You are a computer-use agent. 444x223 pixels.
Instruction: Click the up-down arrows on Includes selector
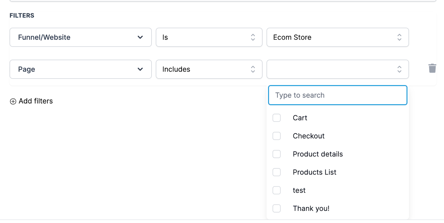(x=253, y=69)
